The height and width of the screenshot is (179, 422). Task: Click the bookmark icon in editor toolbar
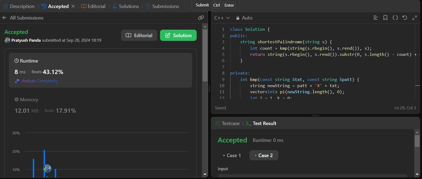(x=385, y=18)
